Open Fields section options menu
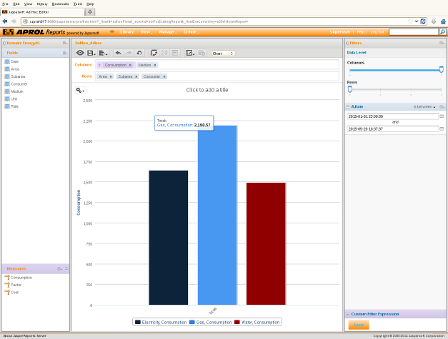This screenshot has height=339, width=448. (65, 53)
